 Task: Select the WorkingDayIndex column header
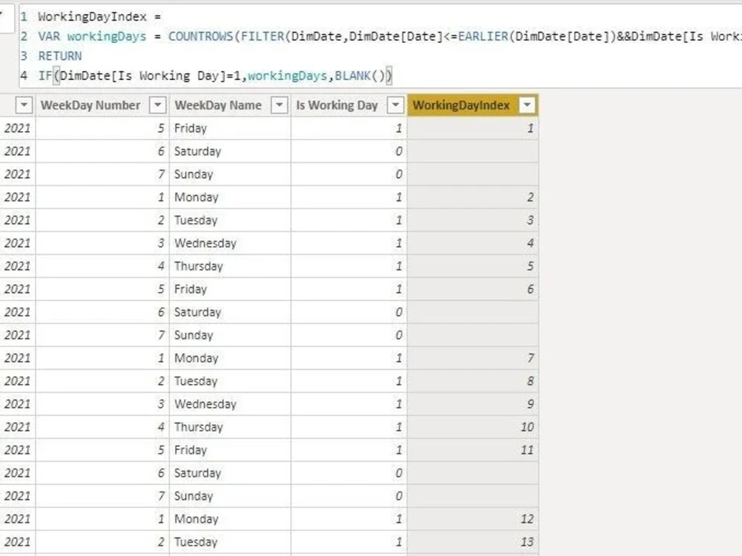click(467, 105)
